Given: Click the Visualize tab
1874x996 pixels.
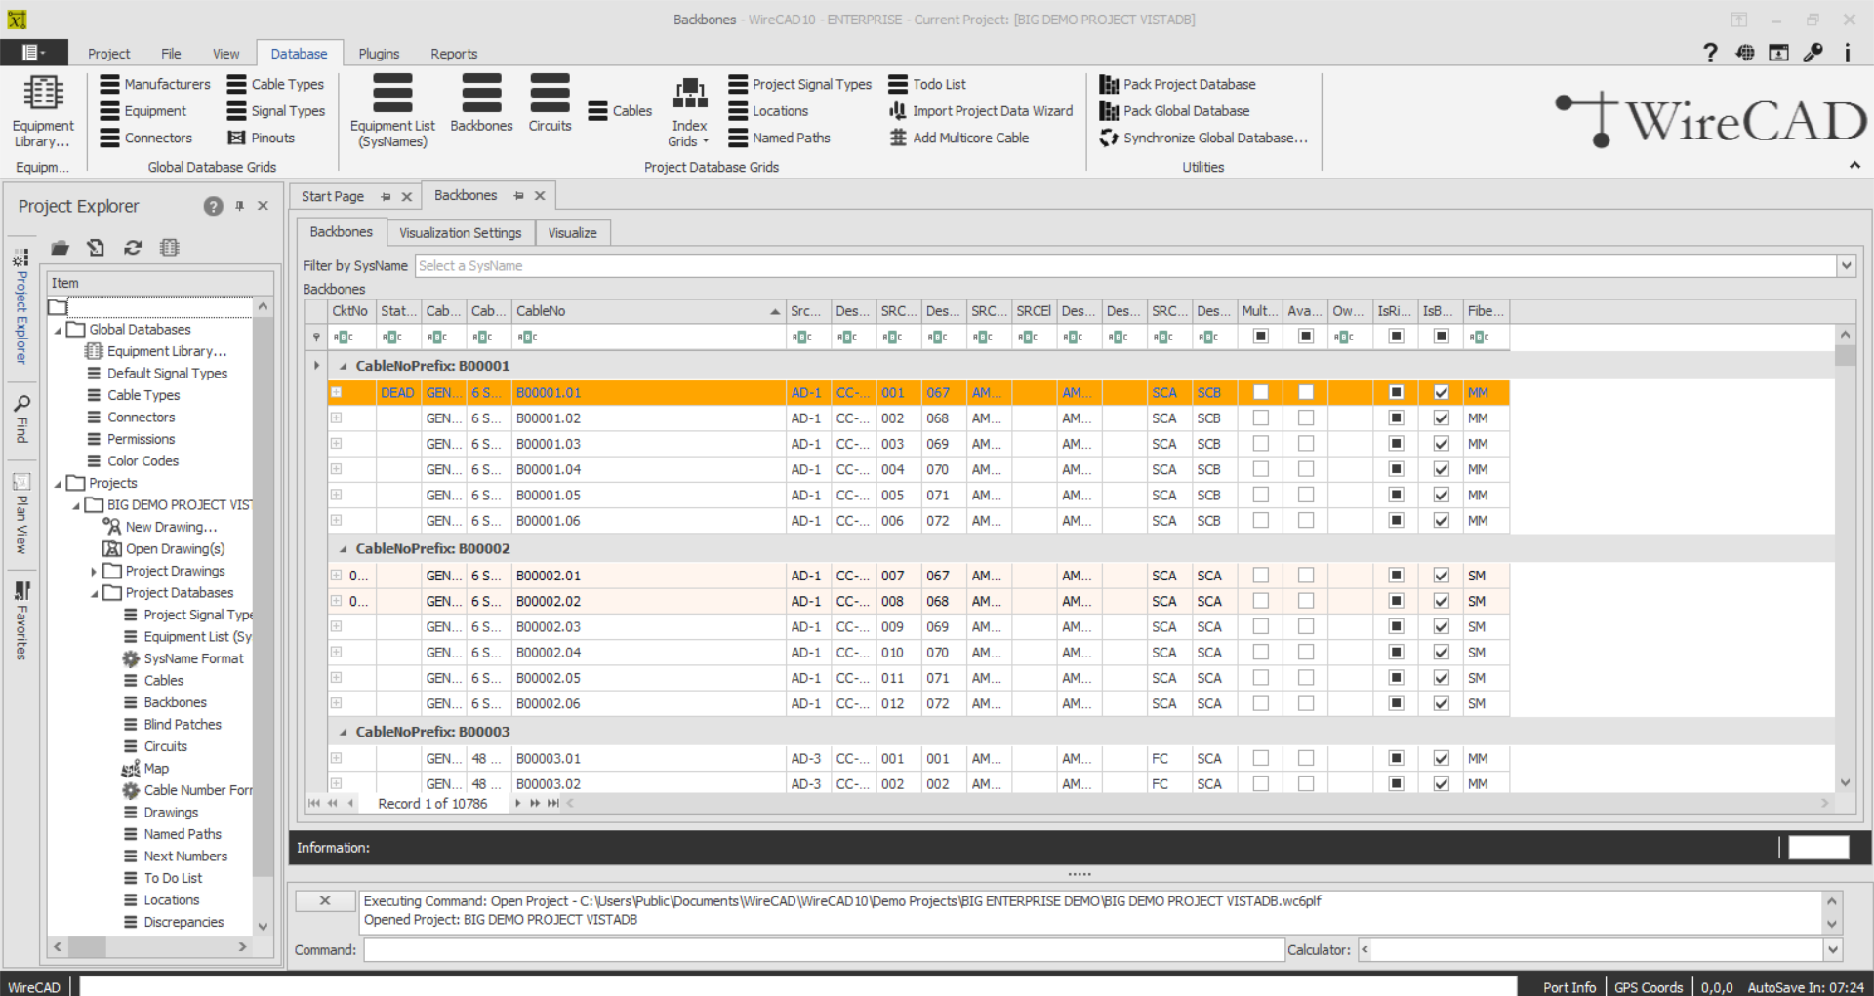Looking at the screenshot, I should [x=572, y=233].
